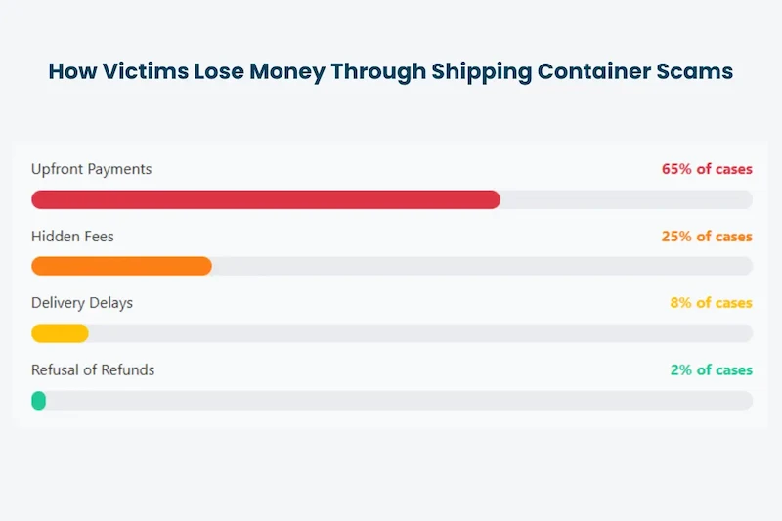The image size is (782, 521).
Task: Click the yellow 8% of cases text
Action: [711, 303]
